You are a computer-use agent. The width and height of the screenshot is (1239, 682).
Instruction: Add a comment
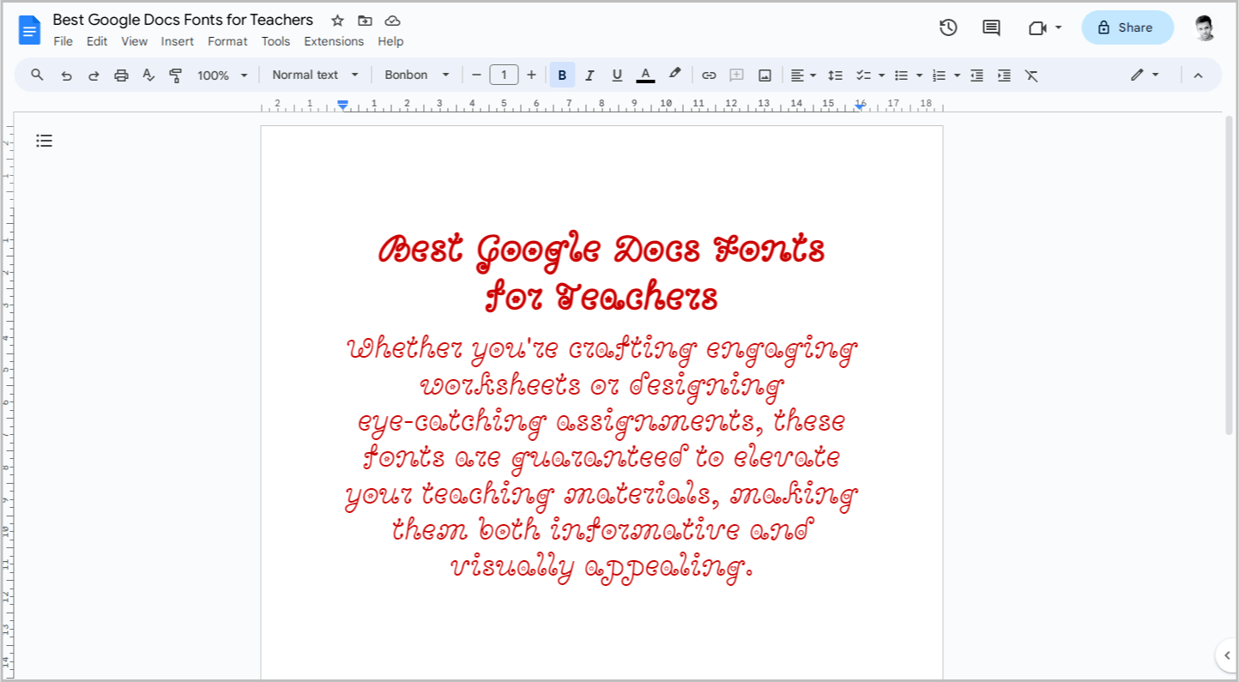(736, 75)
